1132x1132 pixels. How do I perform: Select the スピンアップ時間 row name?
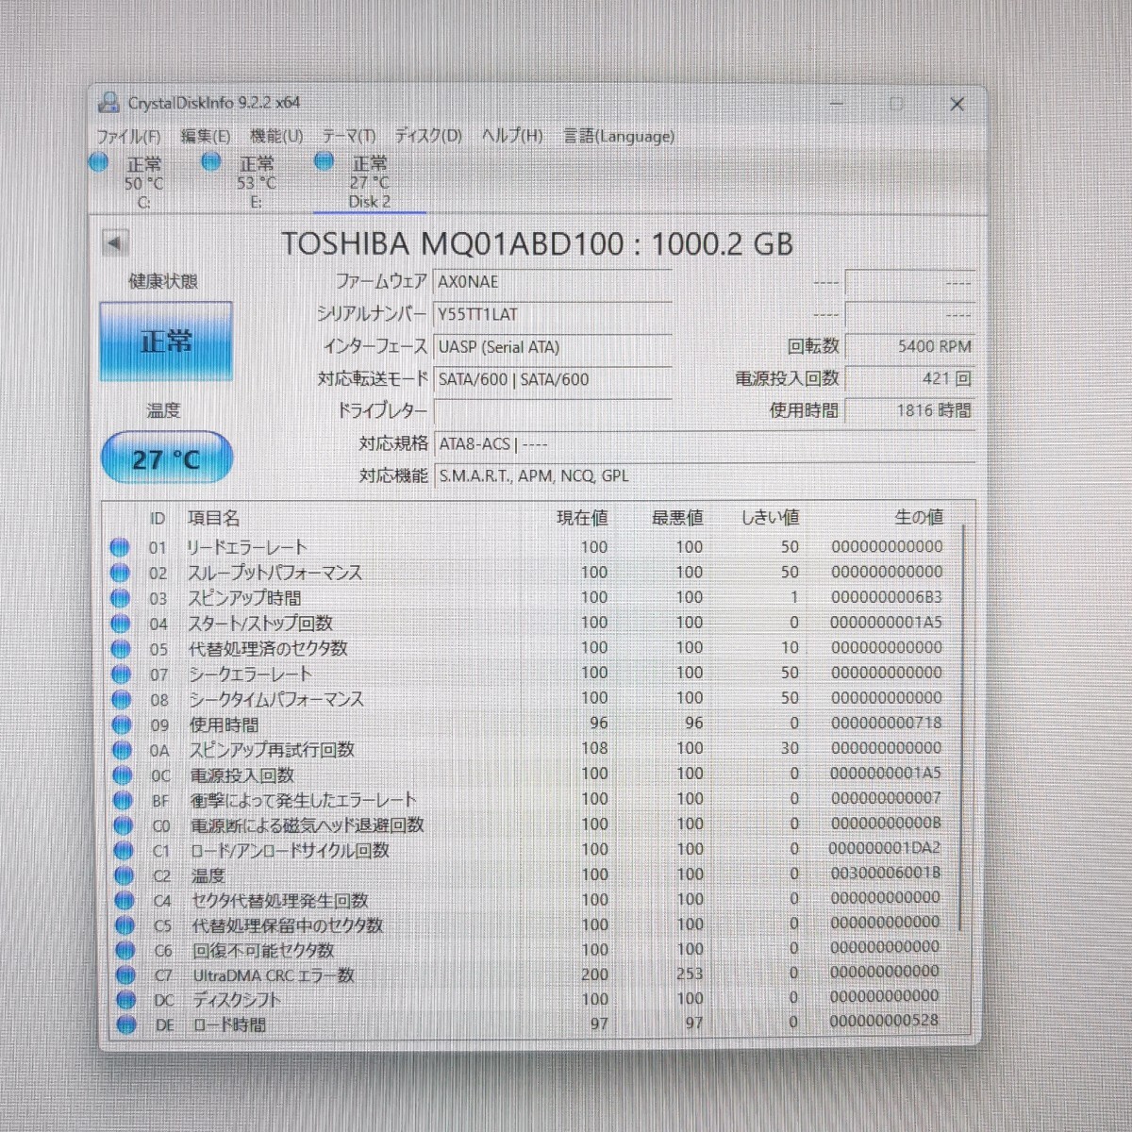point(244,598)
